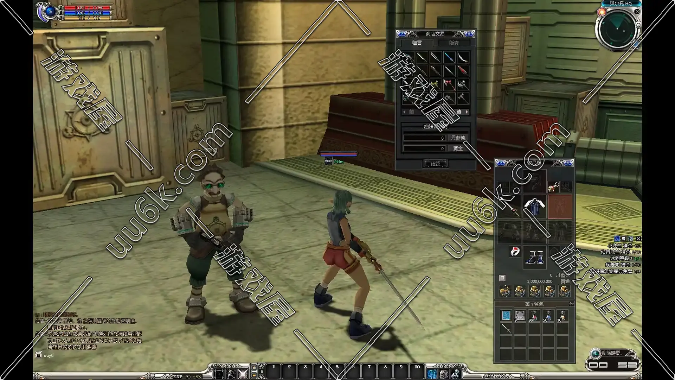Open the gear-like system menu icon
This screenshot has width=675, height=380.
pyautogui.click(x=456, y=374)
